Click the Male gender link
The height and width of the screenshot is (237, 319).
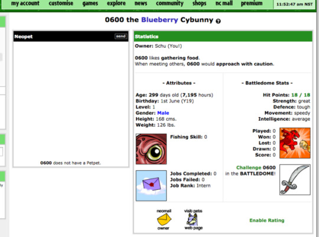pos(163,113)
